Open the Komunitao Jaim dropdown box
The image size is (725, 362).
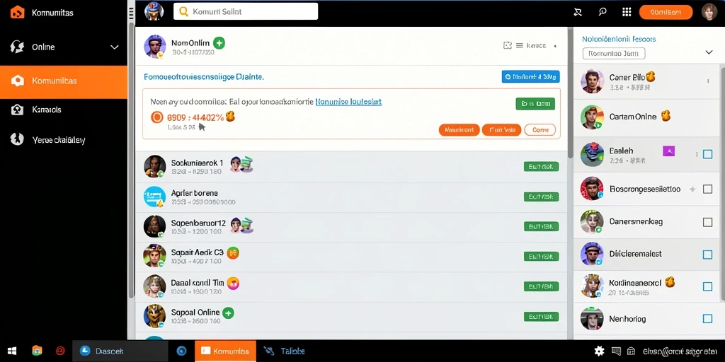pyautogui.click(x=614, y=54)
